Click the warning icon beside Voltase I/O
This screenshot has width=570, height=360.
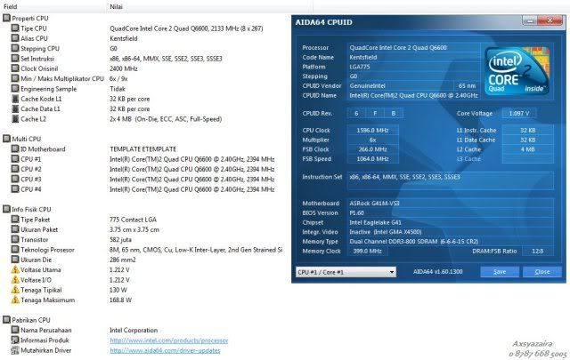(15, 280)
